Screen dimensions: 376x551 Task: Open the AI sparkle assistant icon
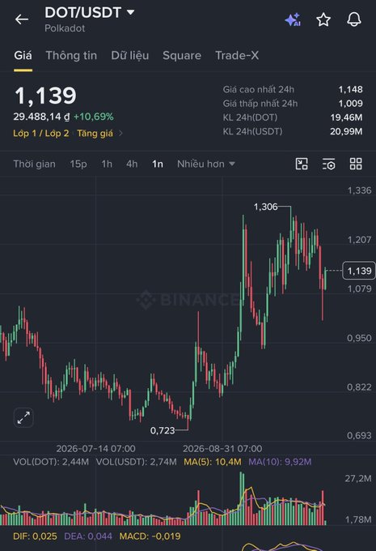pos(293,19)
